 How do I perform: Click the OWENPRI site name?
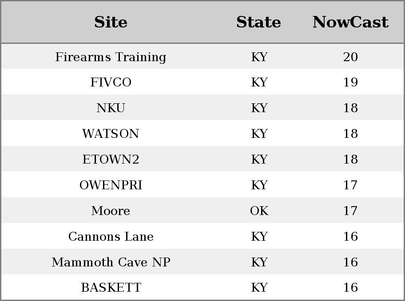(111, 185)
